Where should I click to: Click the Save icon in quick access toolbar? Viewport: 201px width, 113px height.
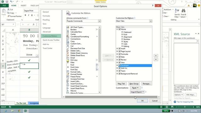coord(7,2)
